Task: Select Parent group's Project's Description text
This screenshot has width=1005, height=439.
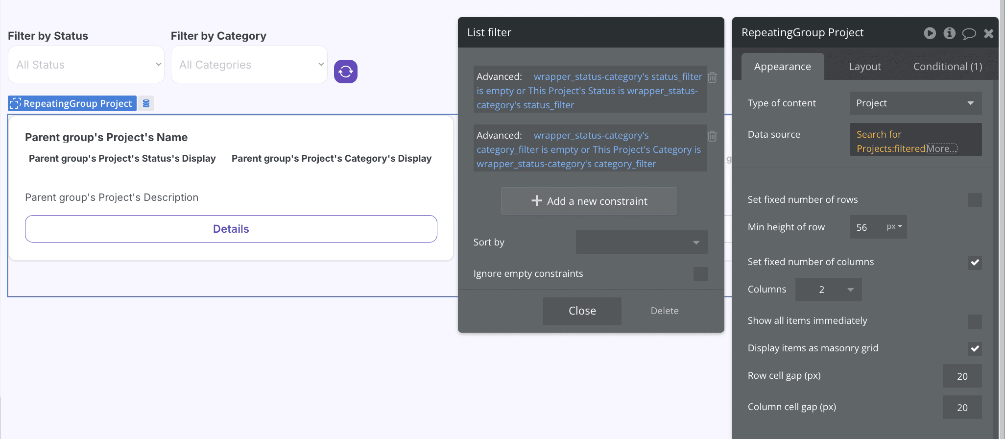Action: click(x=112, y=197)
